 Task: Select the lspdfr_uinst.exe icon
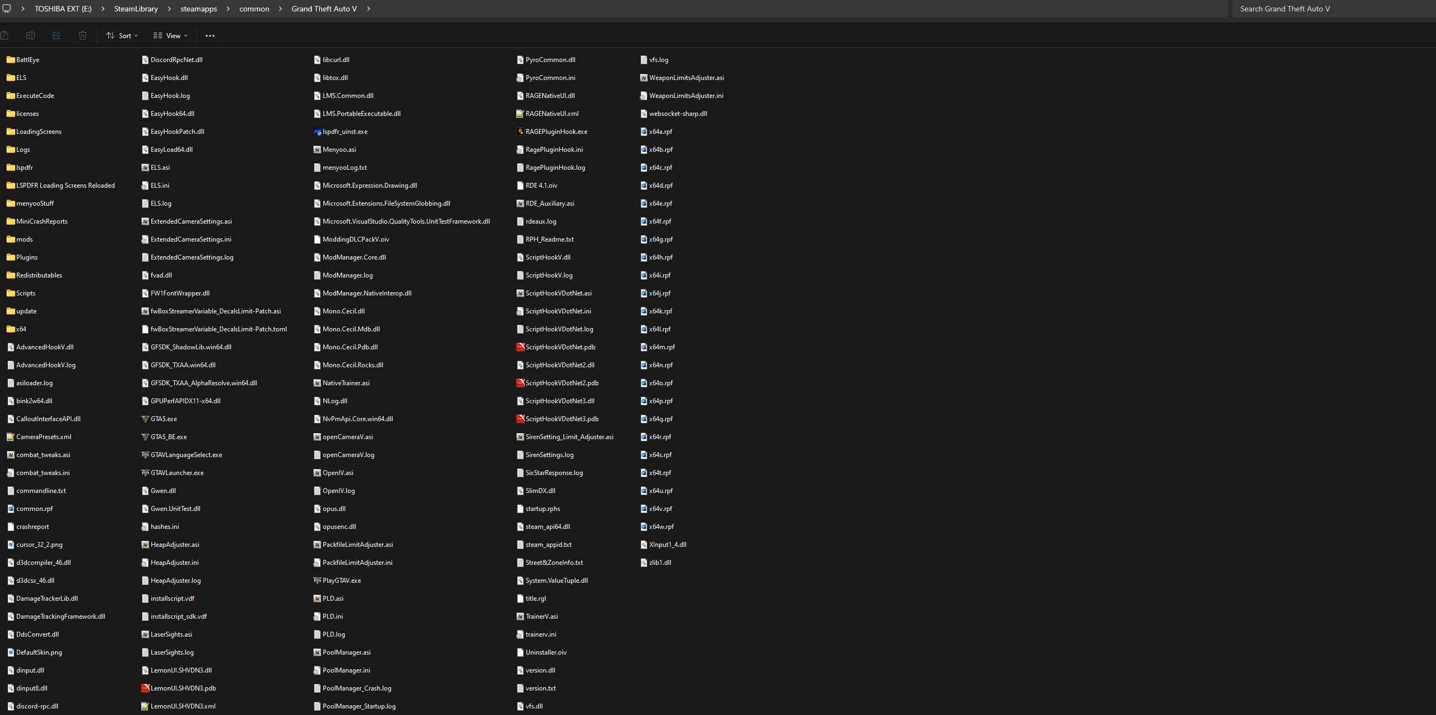317,132
